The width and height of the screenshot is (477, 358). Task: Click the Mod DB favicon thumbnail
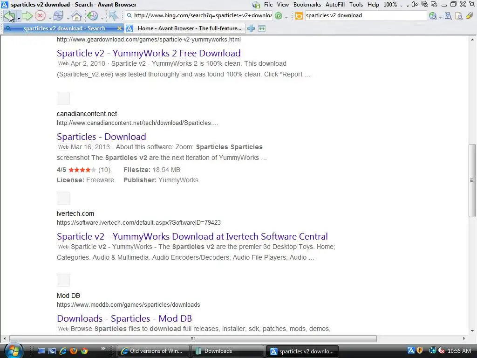pos(63,280)
